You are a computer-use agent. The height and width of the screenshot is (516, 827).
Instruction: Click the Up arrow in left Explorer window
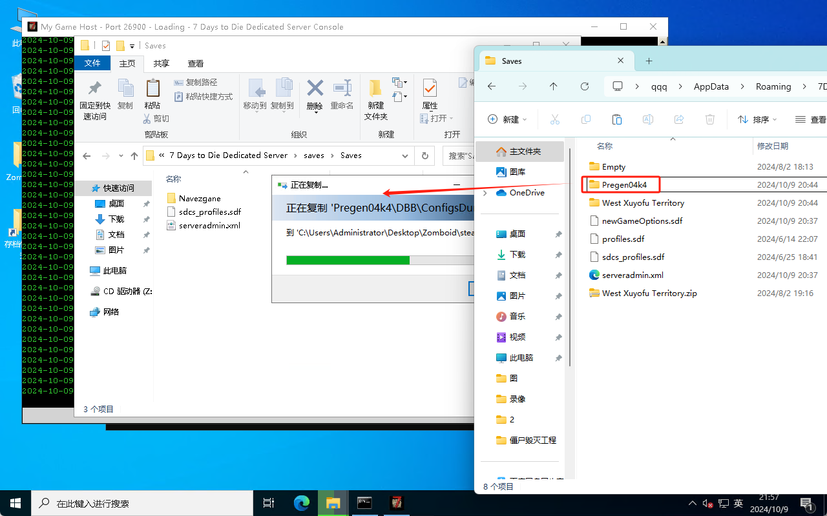[x=134, y=155]
